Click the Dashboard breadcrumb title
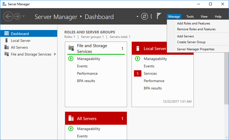The height and width of the screenshot is (140, 229). point(99,17)
